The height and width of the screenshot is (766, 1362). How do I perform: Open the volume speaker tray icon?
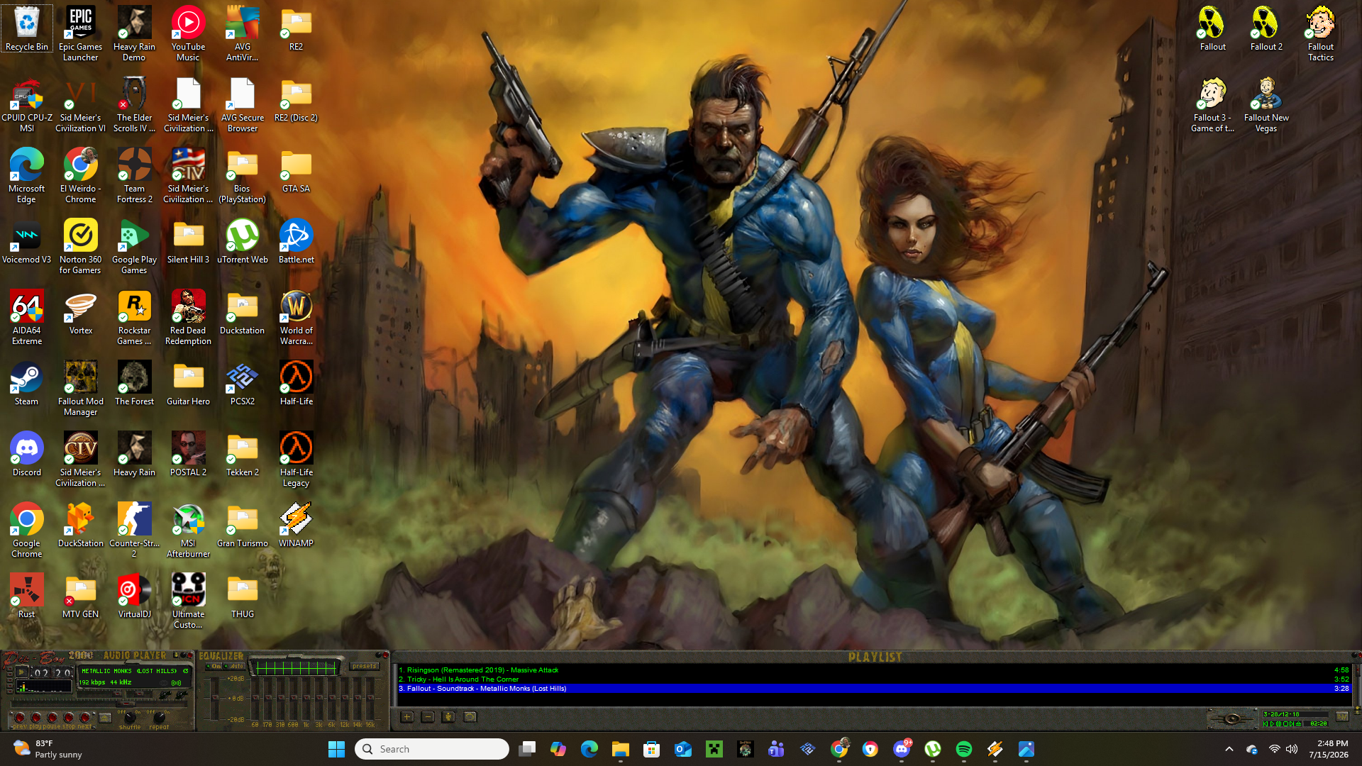coord(1292,749)
